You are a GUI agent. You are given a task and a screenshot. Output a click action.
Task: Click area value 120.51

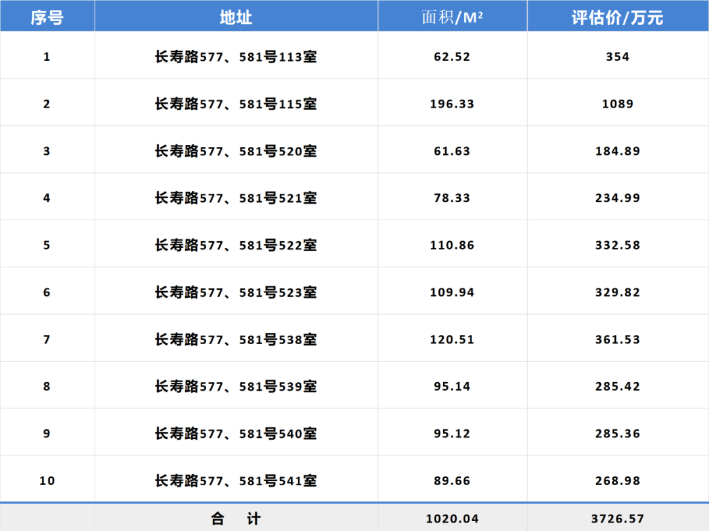tap(452, 339)
